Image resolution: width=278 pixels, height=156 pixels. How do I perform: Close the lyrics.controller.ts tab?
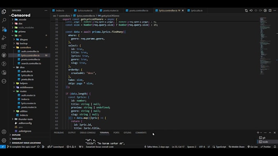tap(183, 11)
